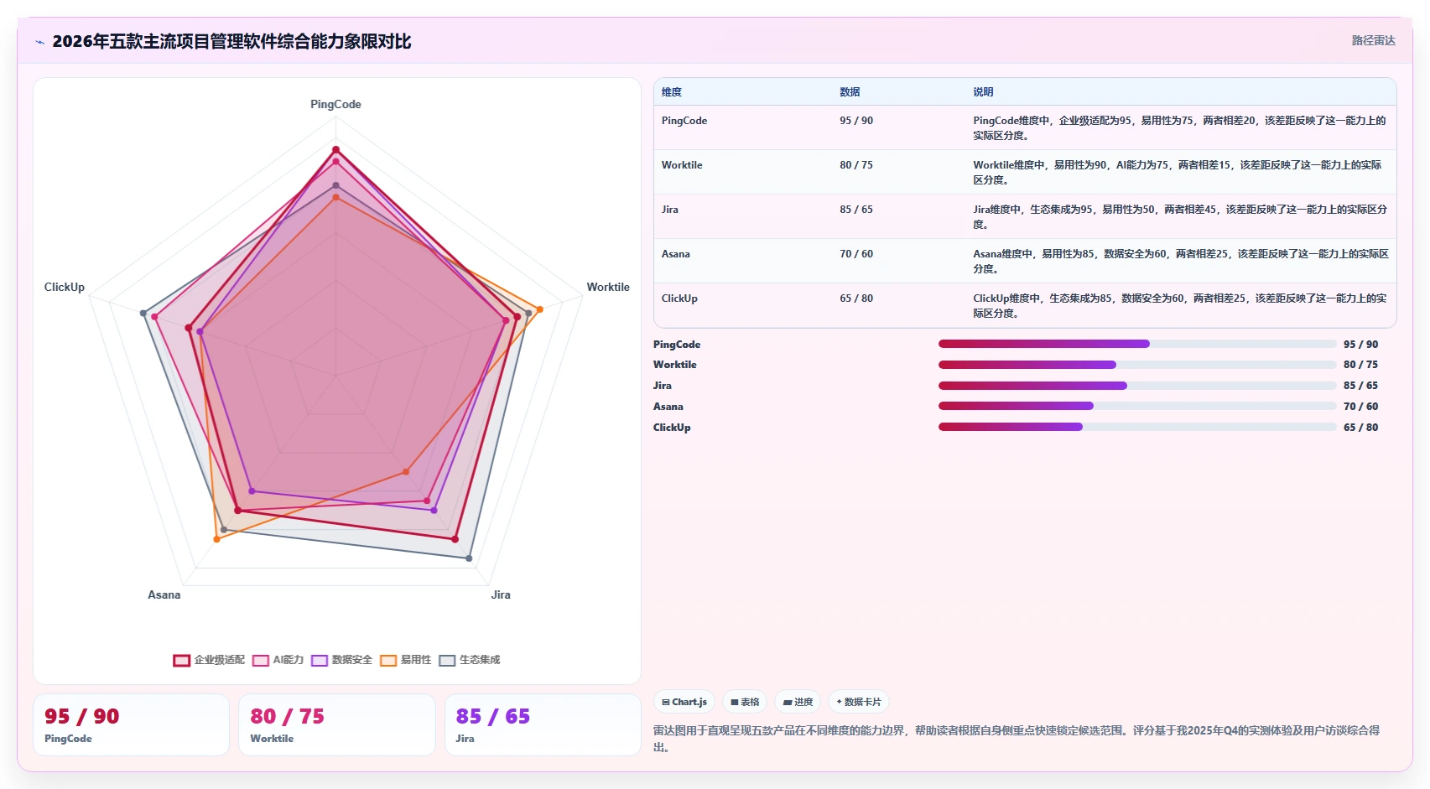Image resolution: width=1430 pixels, height=789 pixels.
Task: Click the Asana progress bar
Action: point(1137,406)
